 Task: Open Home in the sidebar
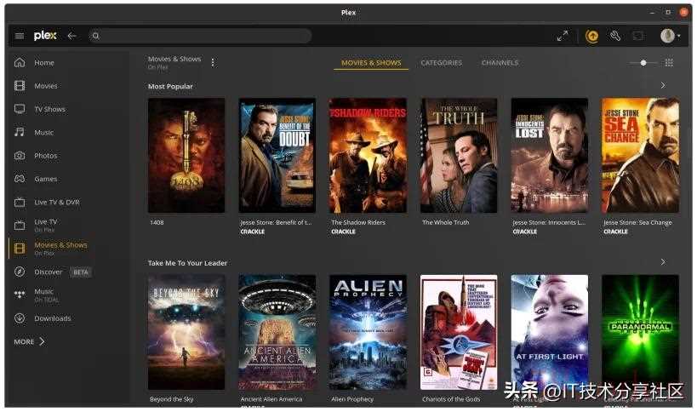[44, 63]
